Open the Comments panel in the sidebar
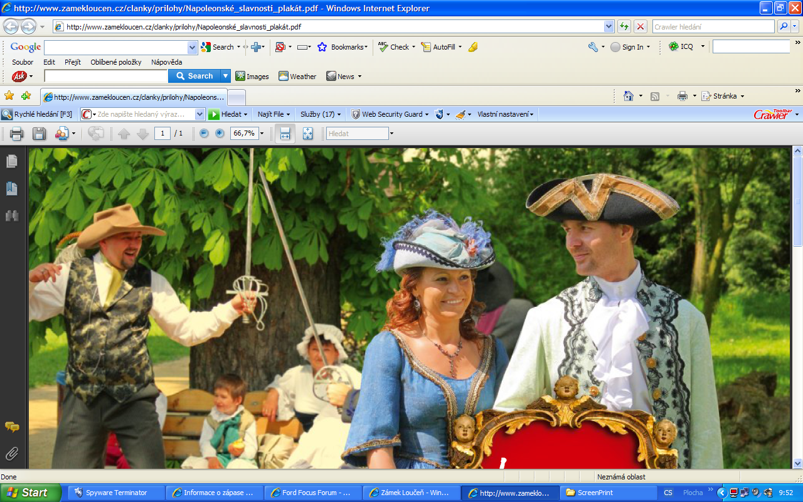 12,427
